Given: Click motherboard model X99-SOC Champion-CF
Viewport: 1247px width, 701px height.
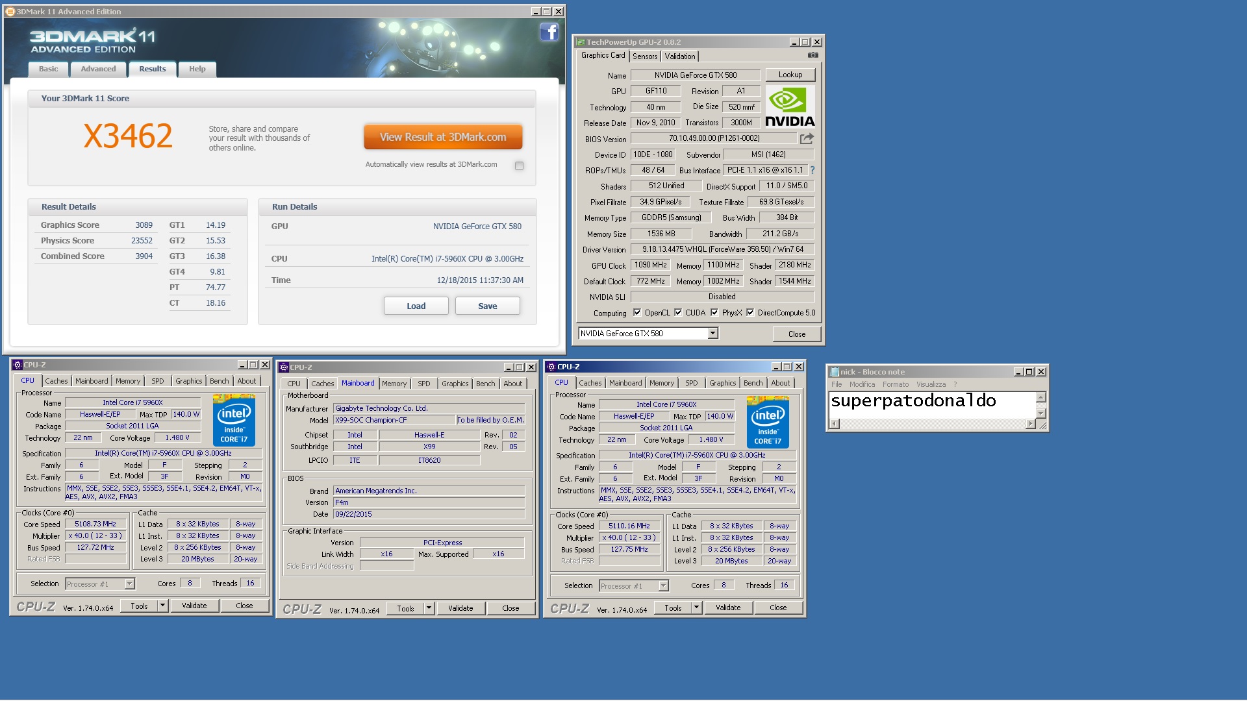Looking at the screenshot, I should 394,420.
